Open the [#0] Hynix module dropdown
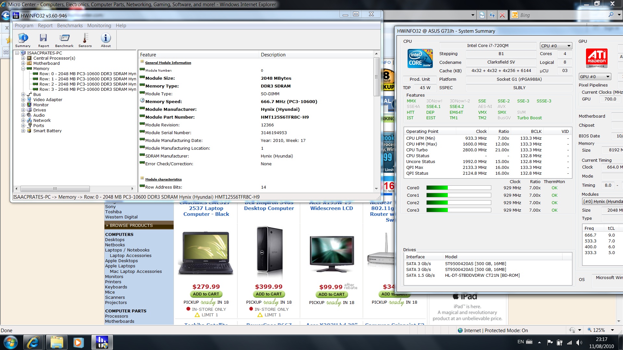Screen dimensions: 623x350 click(603, 202)
